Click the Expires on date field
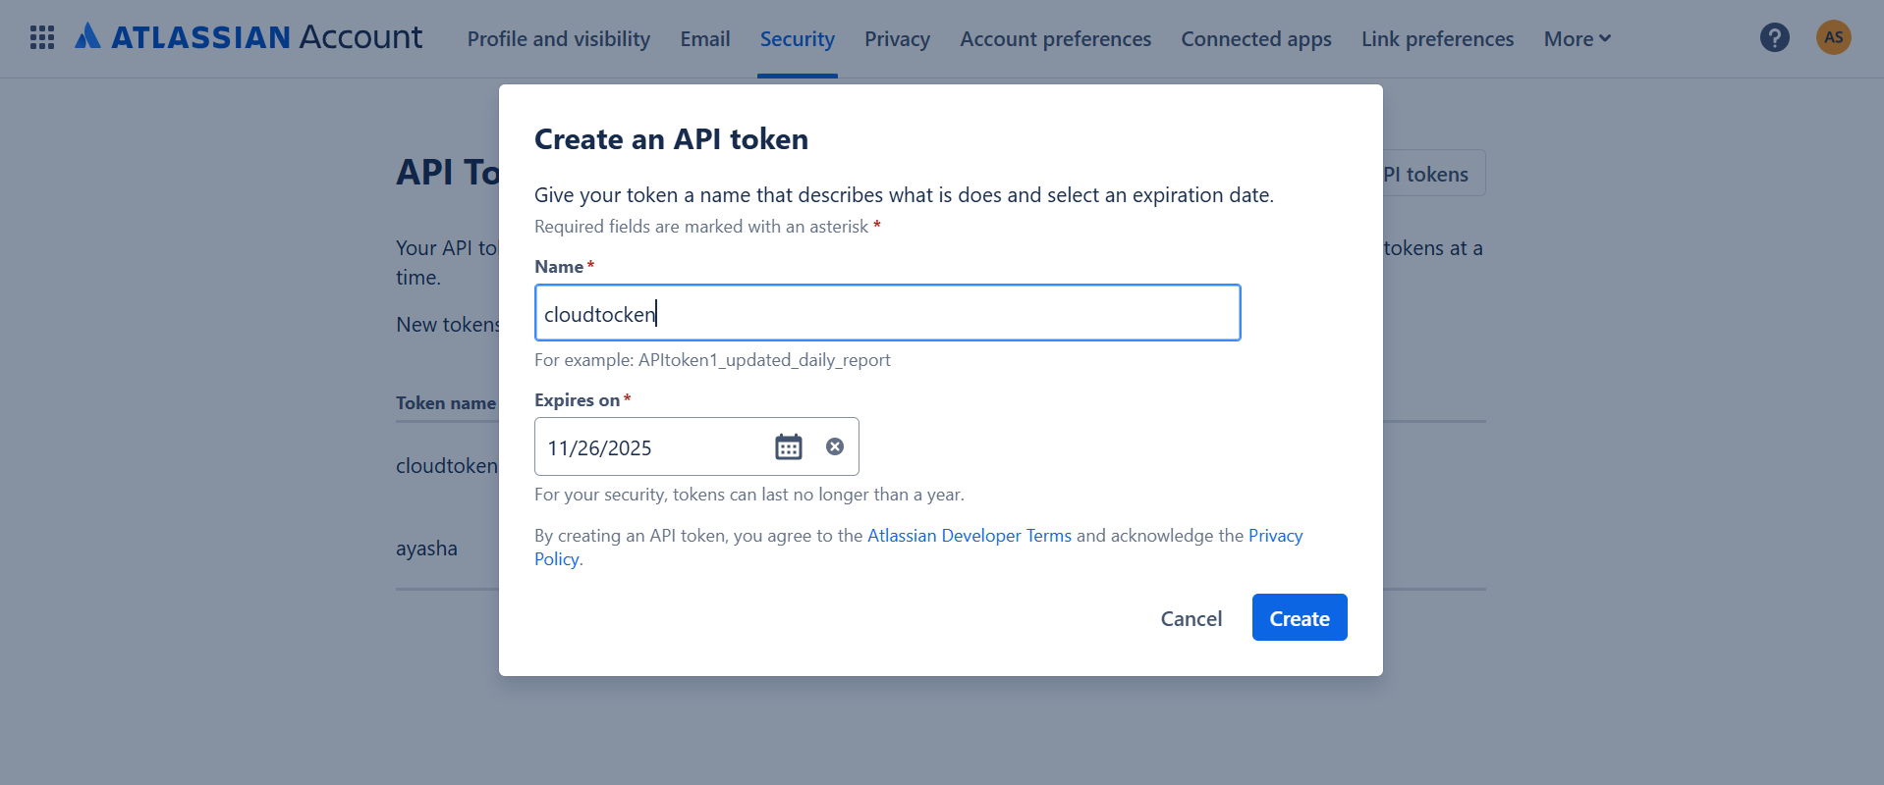This screenshot has width=1884, height=785. pos(648,447)
